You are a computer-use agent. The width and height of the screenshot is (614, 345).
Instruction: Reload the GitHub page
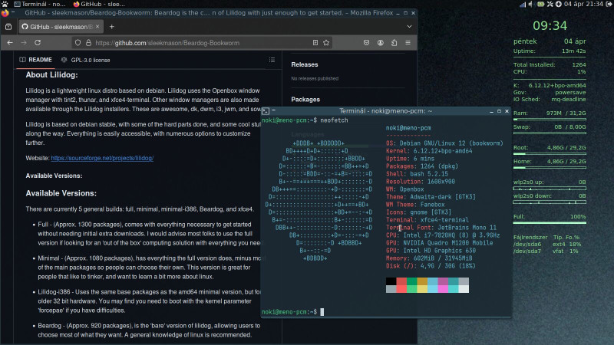[x=38, y=43]
